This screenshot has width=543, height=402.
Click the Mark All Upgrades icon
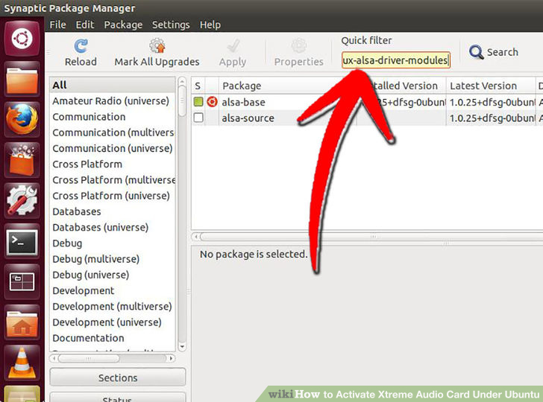(x=157, y=45)
